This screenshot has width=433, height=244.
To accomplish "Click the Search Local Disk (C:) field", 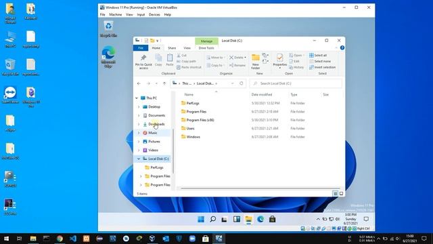I will pyautogui.click(x=296, y=83).
